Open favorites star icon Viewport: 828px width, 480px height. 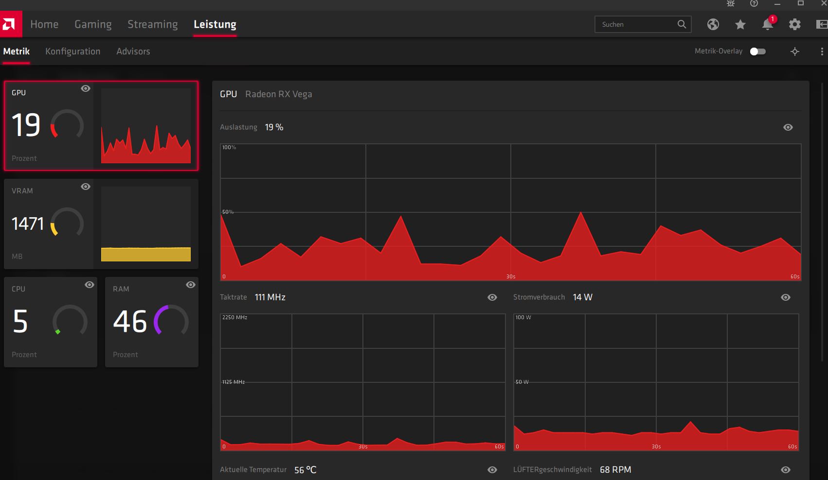[740, 24]
